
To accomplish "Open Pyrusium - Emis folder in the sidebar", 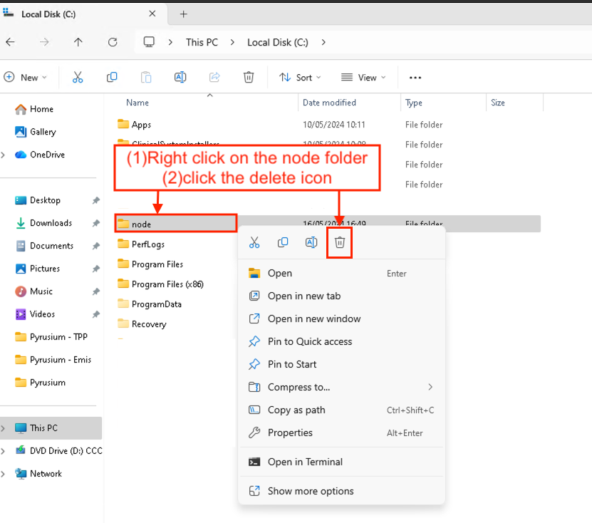I will pyautogui.click(x=53, y=360).
